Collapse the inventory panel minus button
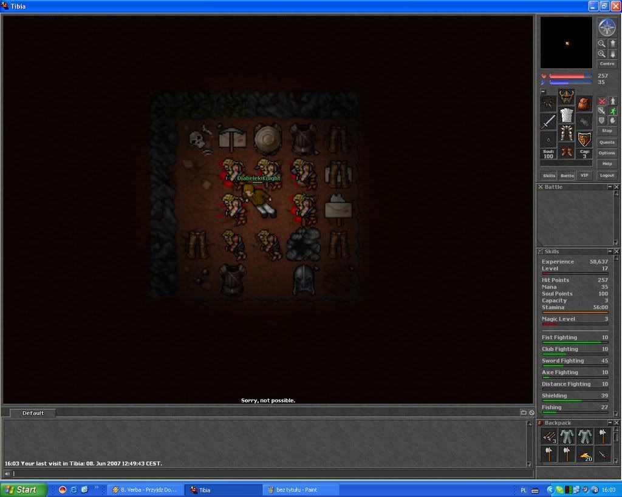The width and height of the screenshot is (622, 497). coord(543,92)
